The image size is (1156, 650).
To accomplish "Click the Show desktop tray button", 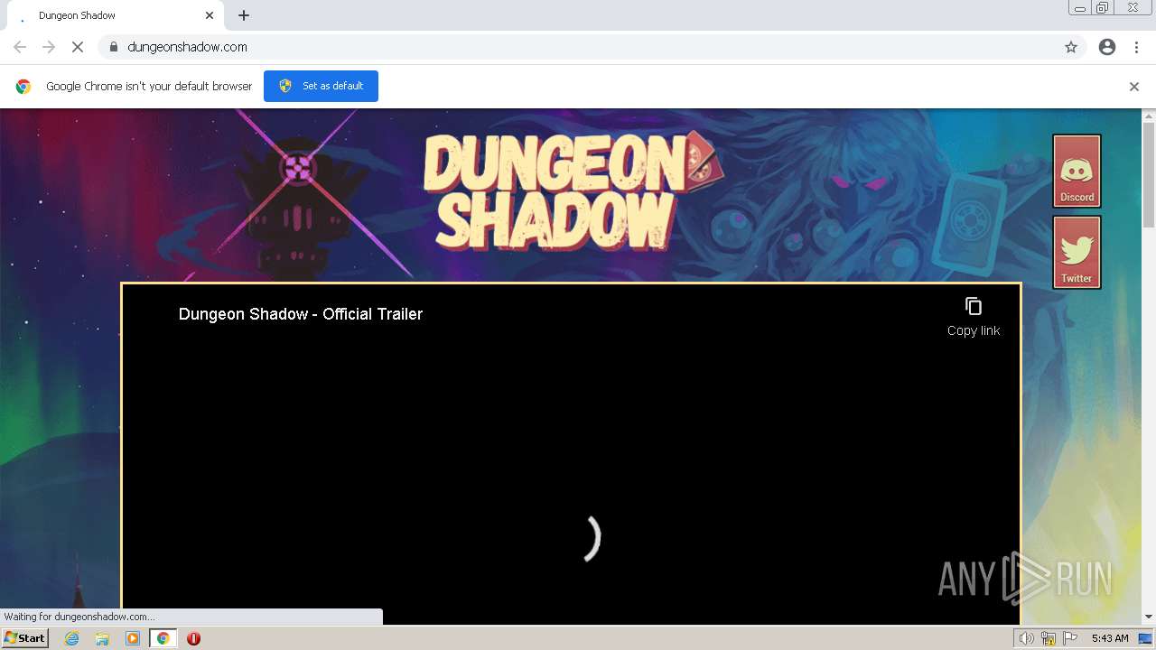I will [1145, 638].
